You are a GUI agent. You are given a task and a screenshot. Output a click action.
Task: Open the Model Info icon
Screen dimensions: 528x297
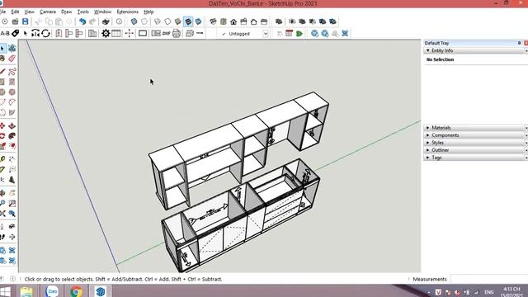pos(119,21)
